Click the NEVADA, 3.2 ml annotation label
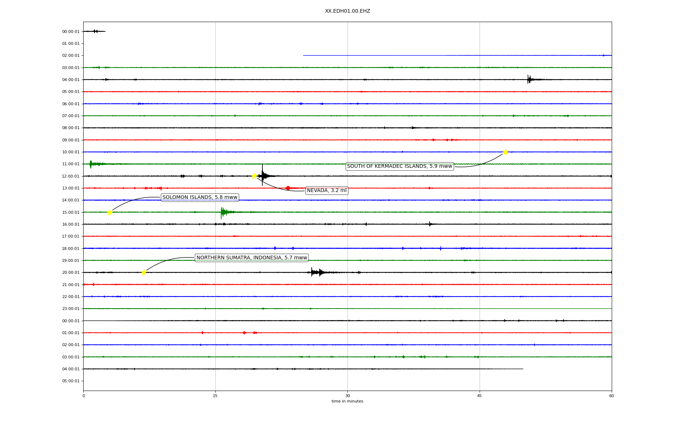Viewport: 695px width, 434px height. coord(327,191)
